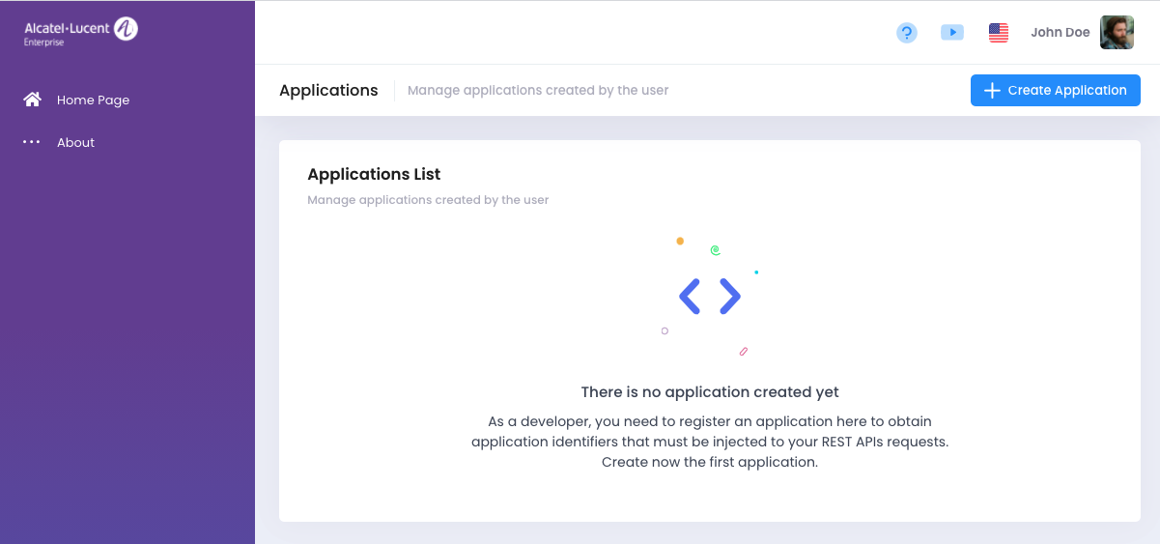Click the green spiral decoration above brackets
This screenshot has height=544, width=1160.
click(715, 250)
